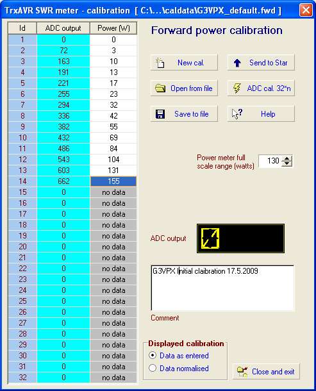This screenshot has height=391, width=316.
Task: Click the Id column header
Action: point(22,28)
